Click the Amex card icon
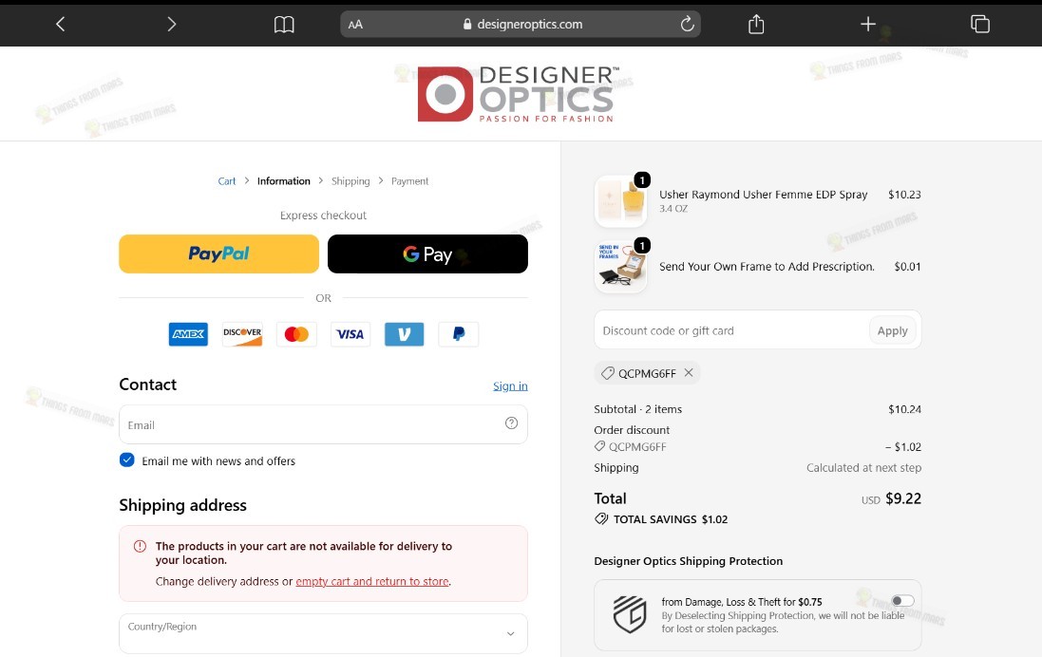Viewport: 1042px width, 657px height. (188, 334)
